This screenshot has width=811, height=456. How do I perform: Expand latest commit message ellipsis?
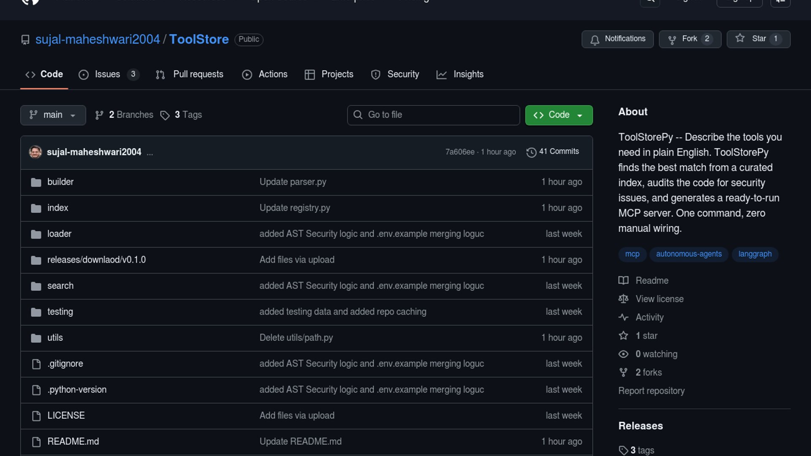150,152
